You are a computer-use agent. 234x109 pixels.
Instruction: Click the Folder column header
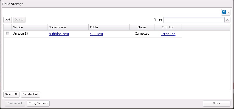(x=109, y=27)
